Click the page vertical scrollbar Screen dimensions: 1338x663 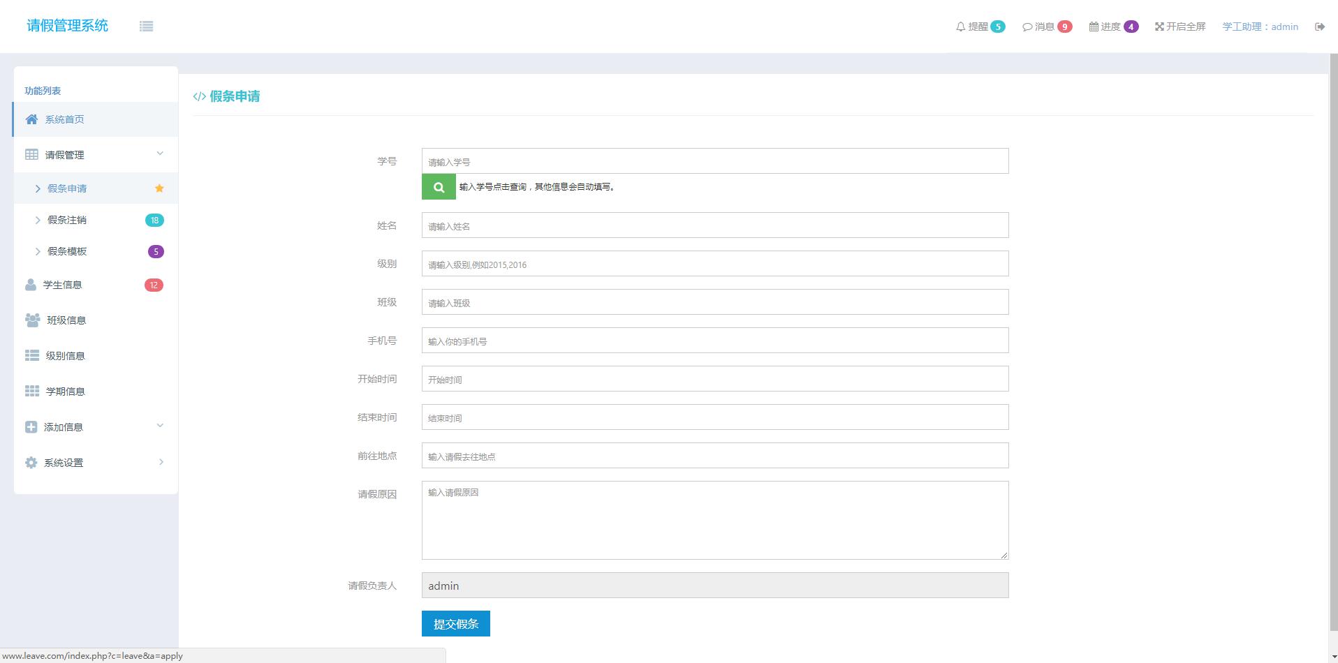point(1333,342)
